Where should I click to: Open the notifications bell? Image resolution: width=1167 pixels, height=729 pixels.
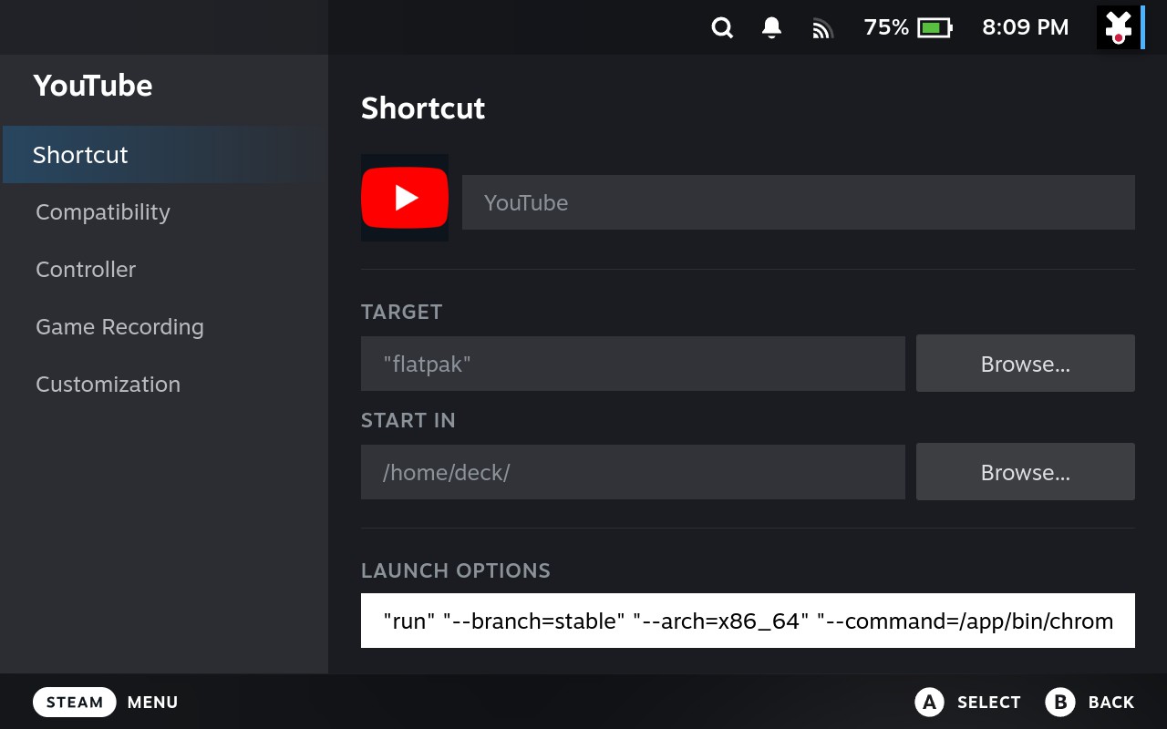pyautogui.click(x=771, y=28)
